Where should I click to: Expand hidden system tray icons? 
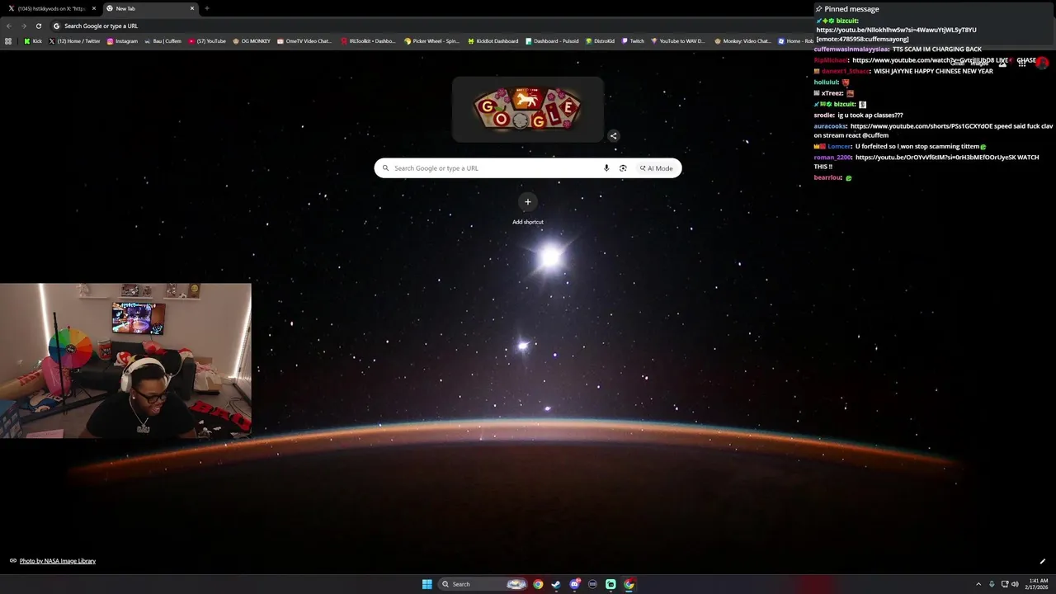978,584
